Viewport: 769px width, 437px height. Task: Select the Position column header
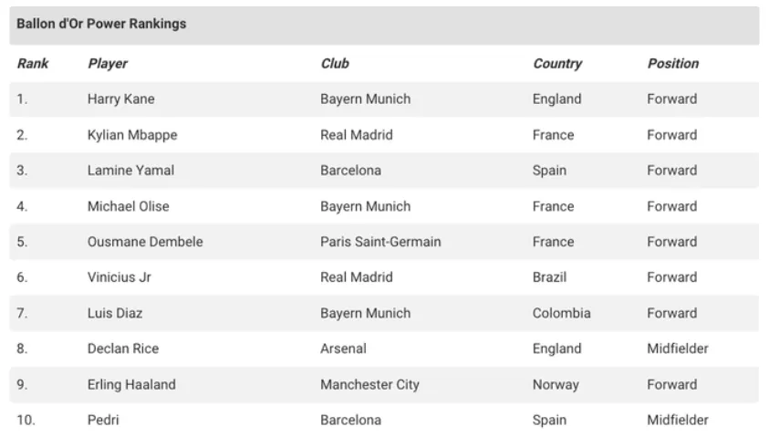point(673,64)
